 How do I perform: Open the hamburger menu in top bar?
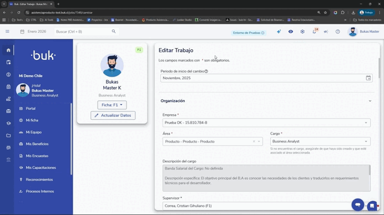pyautogui.click(x=7, y=32)
